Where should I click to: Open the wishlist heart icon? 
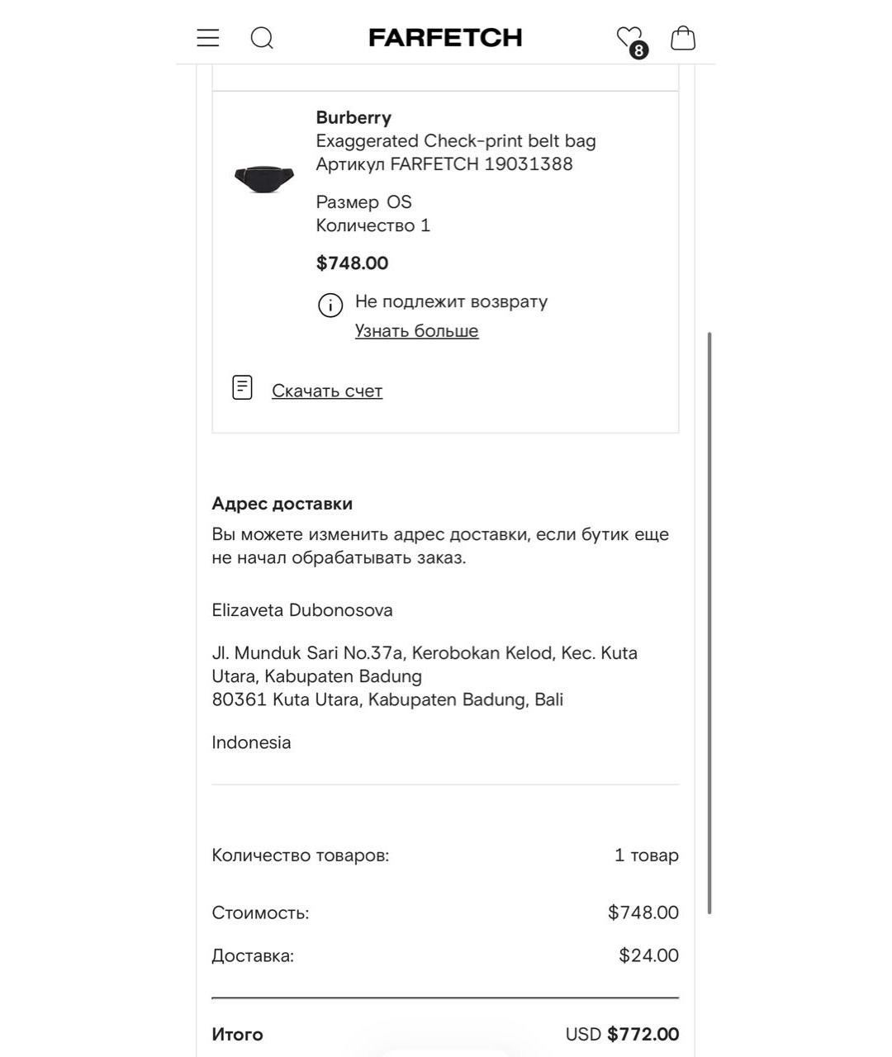[630, 39]
